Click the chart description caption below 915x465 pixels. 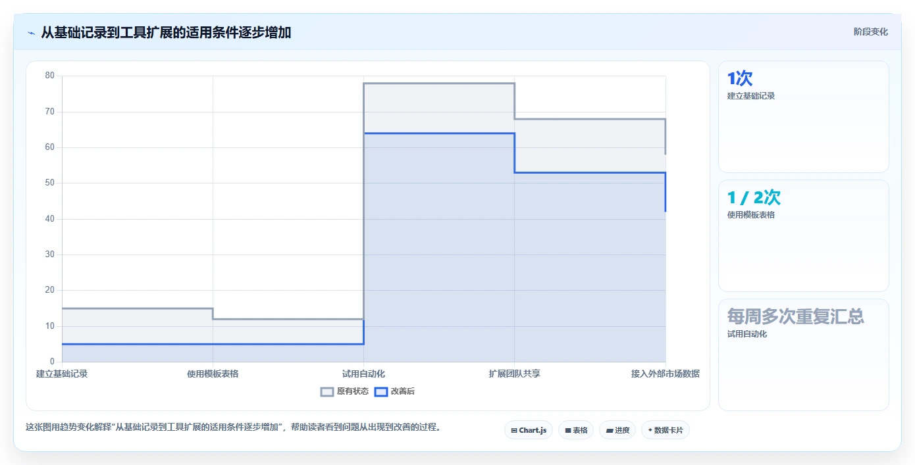tap(233, 427)
